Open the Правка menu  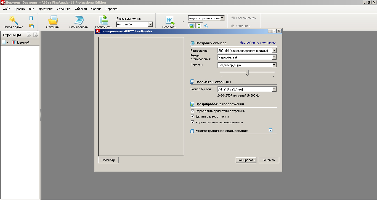point(20,9)
